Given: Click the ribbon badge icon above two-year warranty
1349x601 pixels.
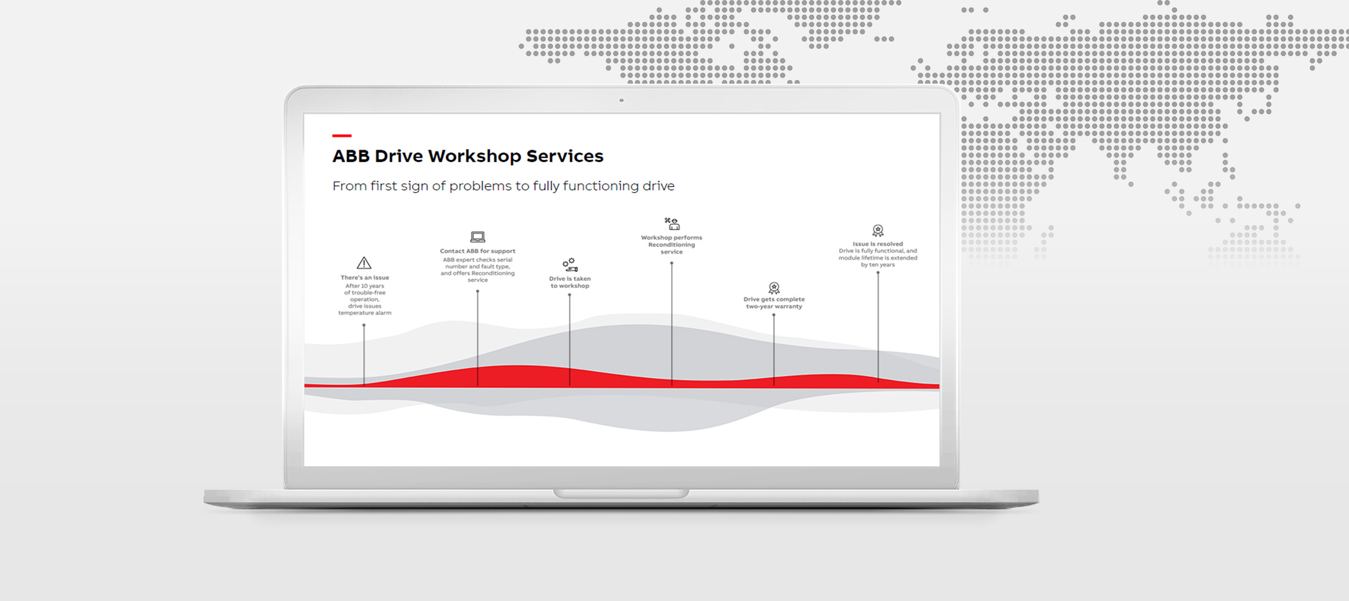Looking at the screenshot, I should [x=774, y=288].
